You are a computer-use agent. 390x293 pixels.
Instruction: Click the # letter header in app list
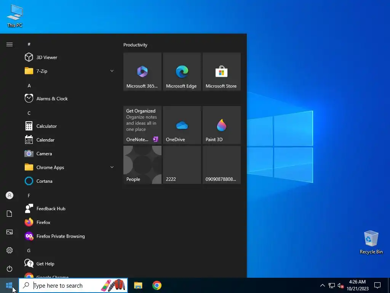click(29, 44)
